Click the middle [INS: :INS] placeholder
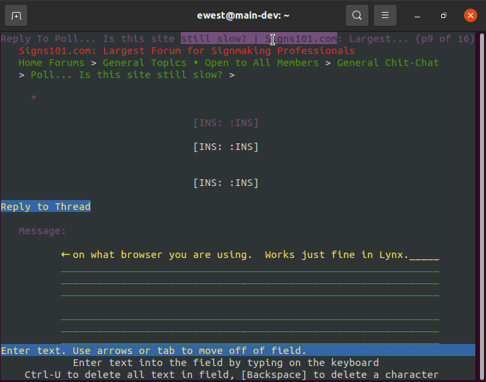This screenshot has height=382, width=486. [226, 147]
